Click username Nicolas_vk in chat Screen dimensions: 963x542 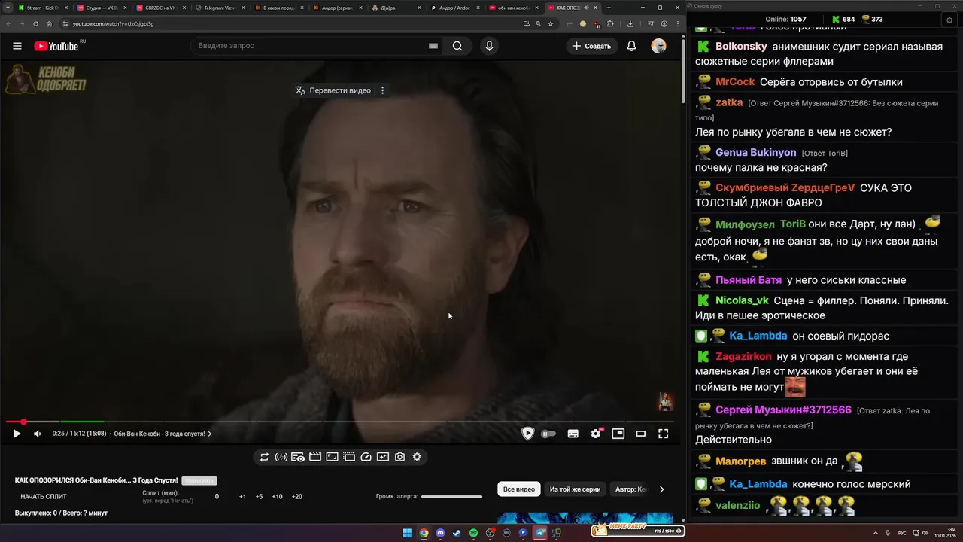click(742, 300)
